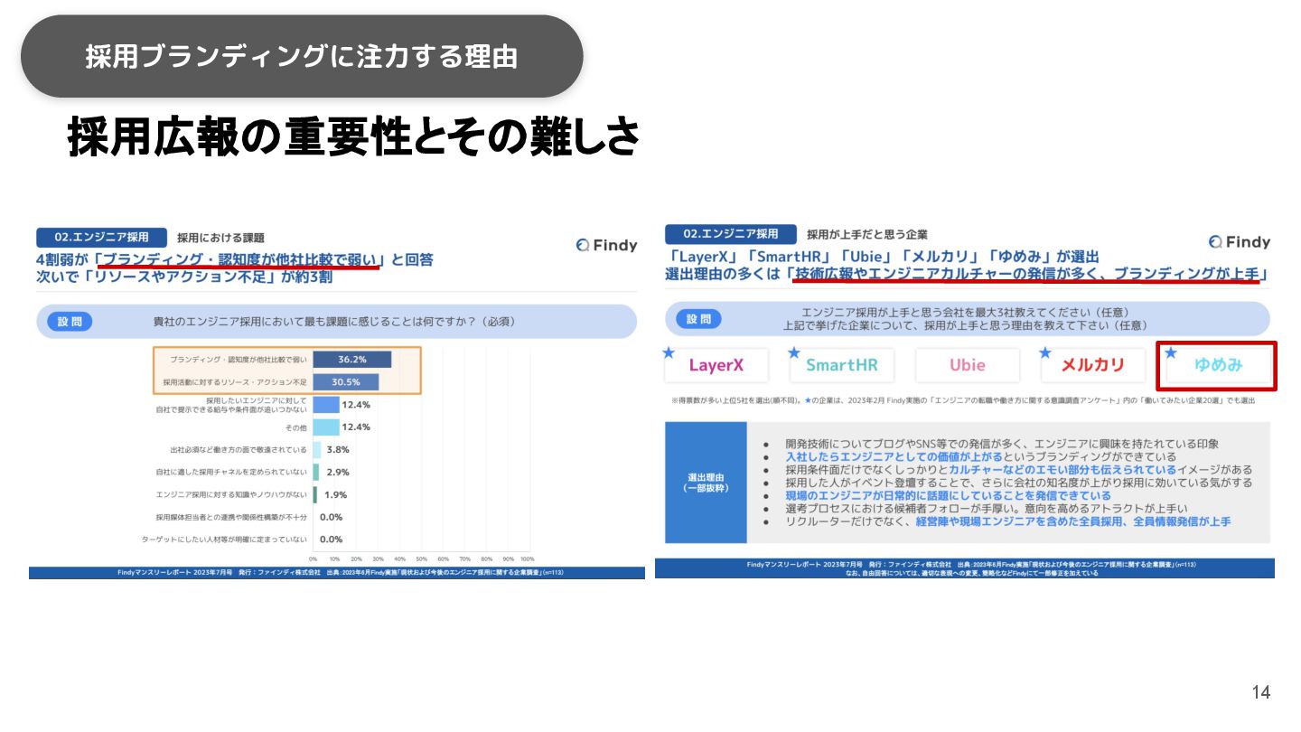Click the 採用媒体担当者との連携や関係性構築が不十分 label

coord(231,517)
